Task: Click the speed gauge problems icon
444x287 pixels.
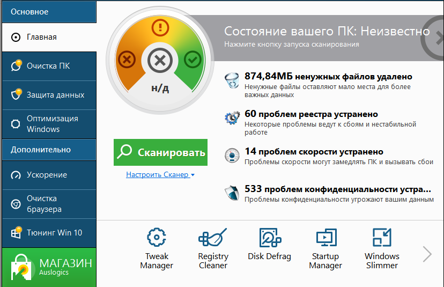Action: click(232, 155)
